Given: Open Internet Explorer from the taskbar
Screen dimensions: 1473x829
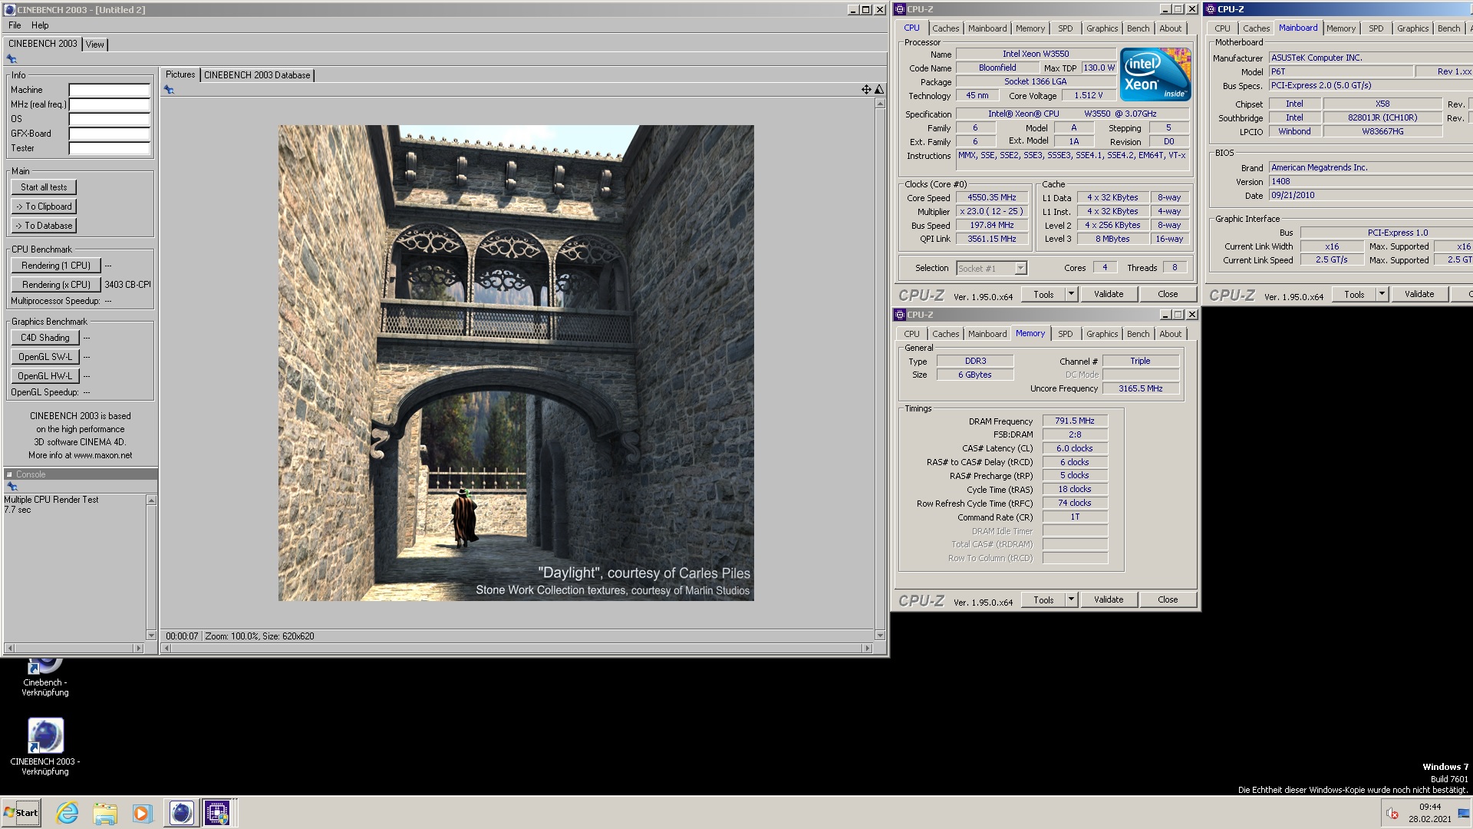Looking at the screenshot, I should point(68,812).
